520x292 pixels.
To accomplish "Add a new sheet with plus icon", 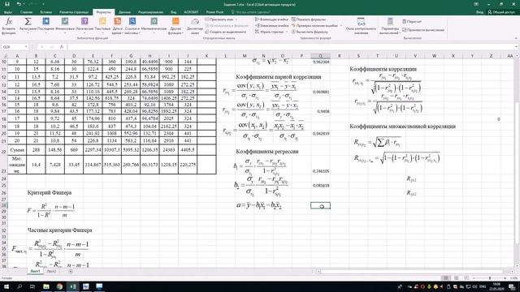I will (x=71, y=272).
